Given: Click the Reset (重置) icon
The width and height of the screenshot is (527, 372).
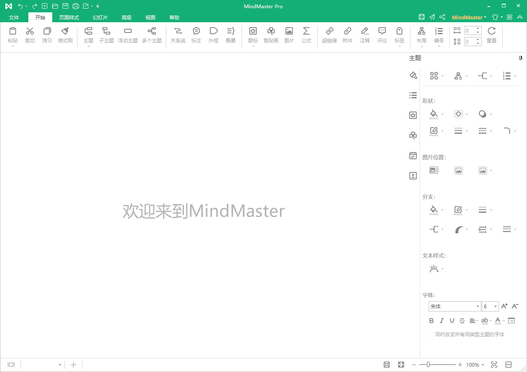Looking at the screenshot, I should [492, 31].
